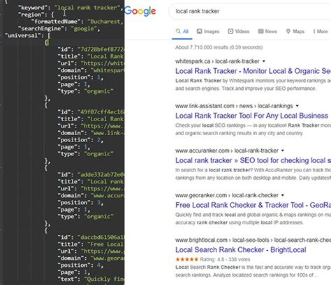Image resolution: width=331 pixels, height=285 pixels.
Task: Click the About 7,710,000 results text
Action: pyautogui.click(x=219, y=47)
